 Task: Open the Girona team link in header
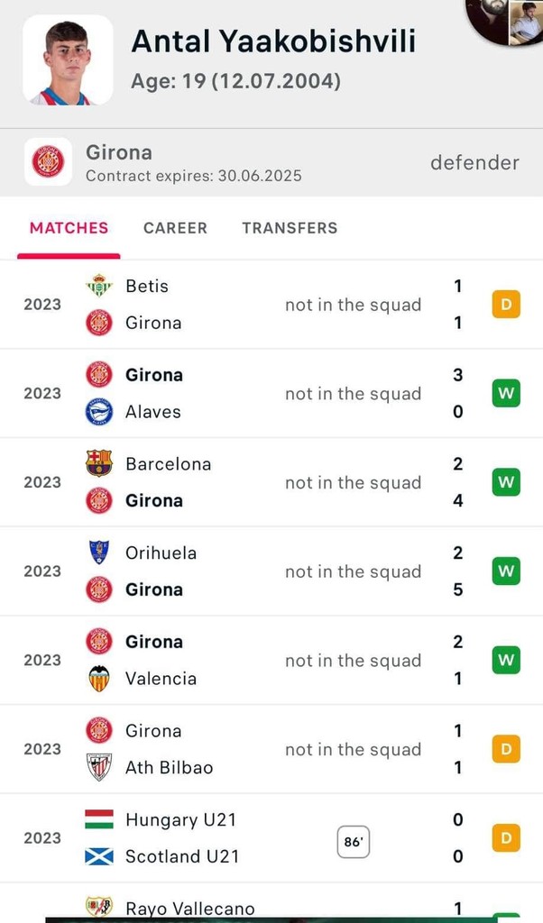pos(119,152)
